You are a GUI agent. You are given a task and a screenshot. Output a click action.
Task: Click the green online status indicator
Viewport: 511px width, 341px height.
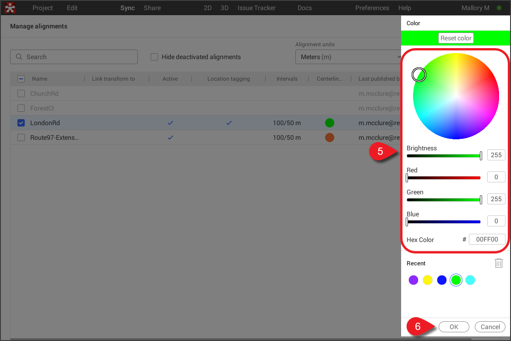(x=499, y=8)
